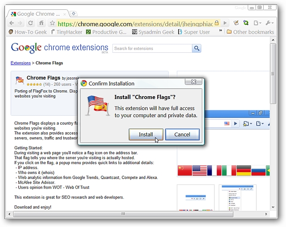The height and width of the screenshot is (227, 286).
Task: Click the magnifier search button
Action: point(197,48)
